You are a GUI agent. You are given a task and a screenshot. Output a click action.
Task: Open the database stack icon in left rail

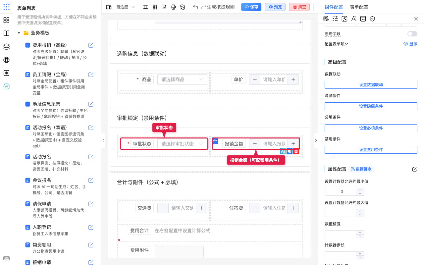[6, 47]
